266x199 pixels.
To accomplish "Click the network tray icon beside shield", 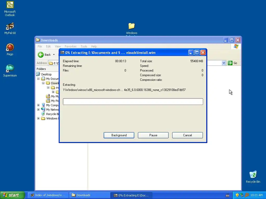I will click(242, 195).
